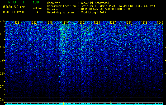Screen dimensions: 166x105
Task: Click the observer name Masayuki Kobayashi
Action: pos(95,3)
